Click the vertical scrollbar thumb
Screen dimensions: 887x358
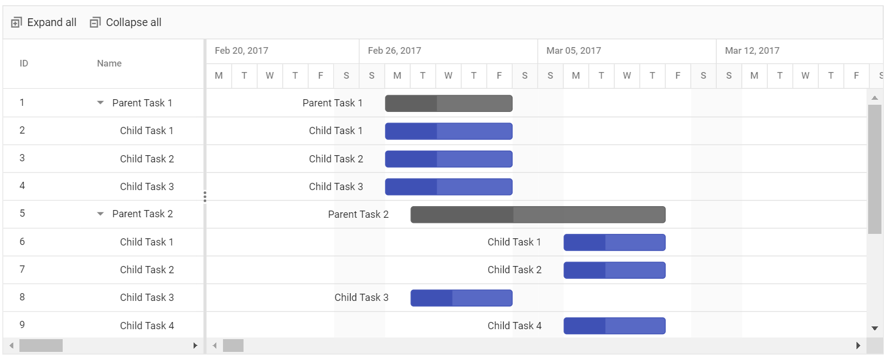coord(875,169)
